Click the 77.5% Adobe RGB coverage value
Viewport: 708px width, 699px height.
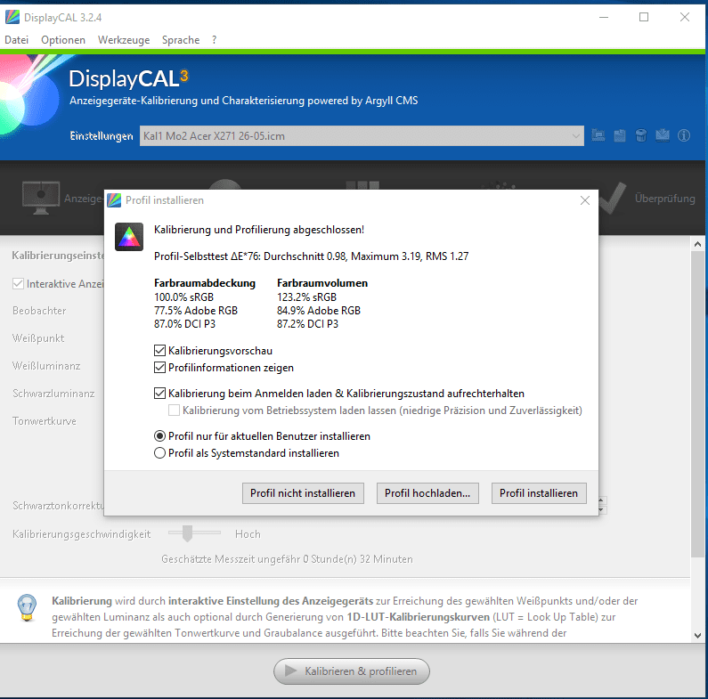[196, 310]
